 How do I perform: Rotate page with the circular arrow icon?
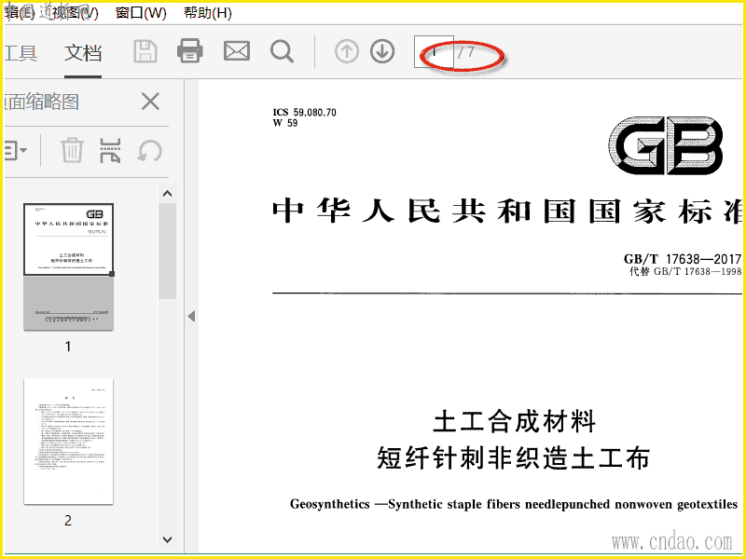(149, 151)
